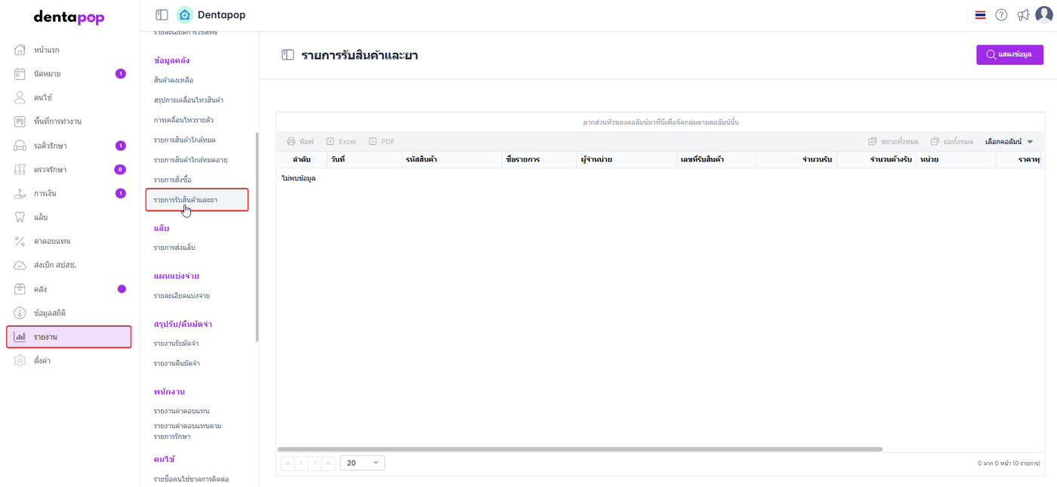The height and width of the screenshot is (487, 1057).
Task: Sort by ชื่อรายการ column header
Action: [x=538, y=160]
